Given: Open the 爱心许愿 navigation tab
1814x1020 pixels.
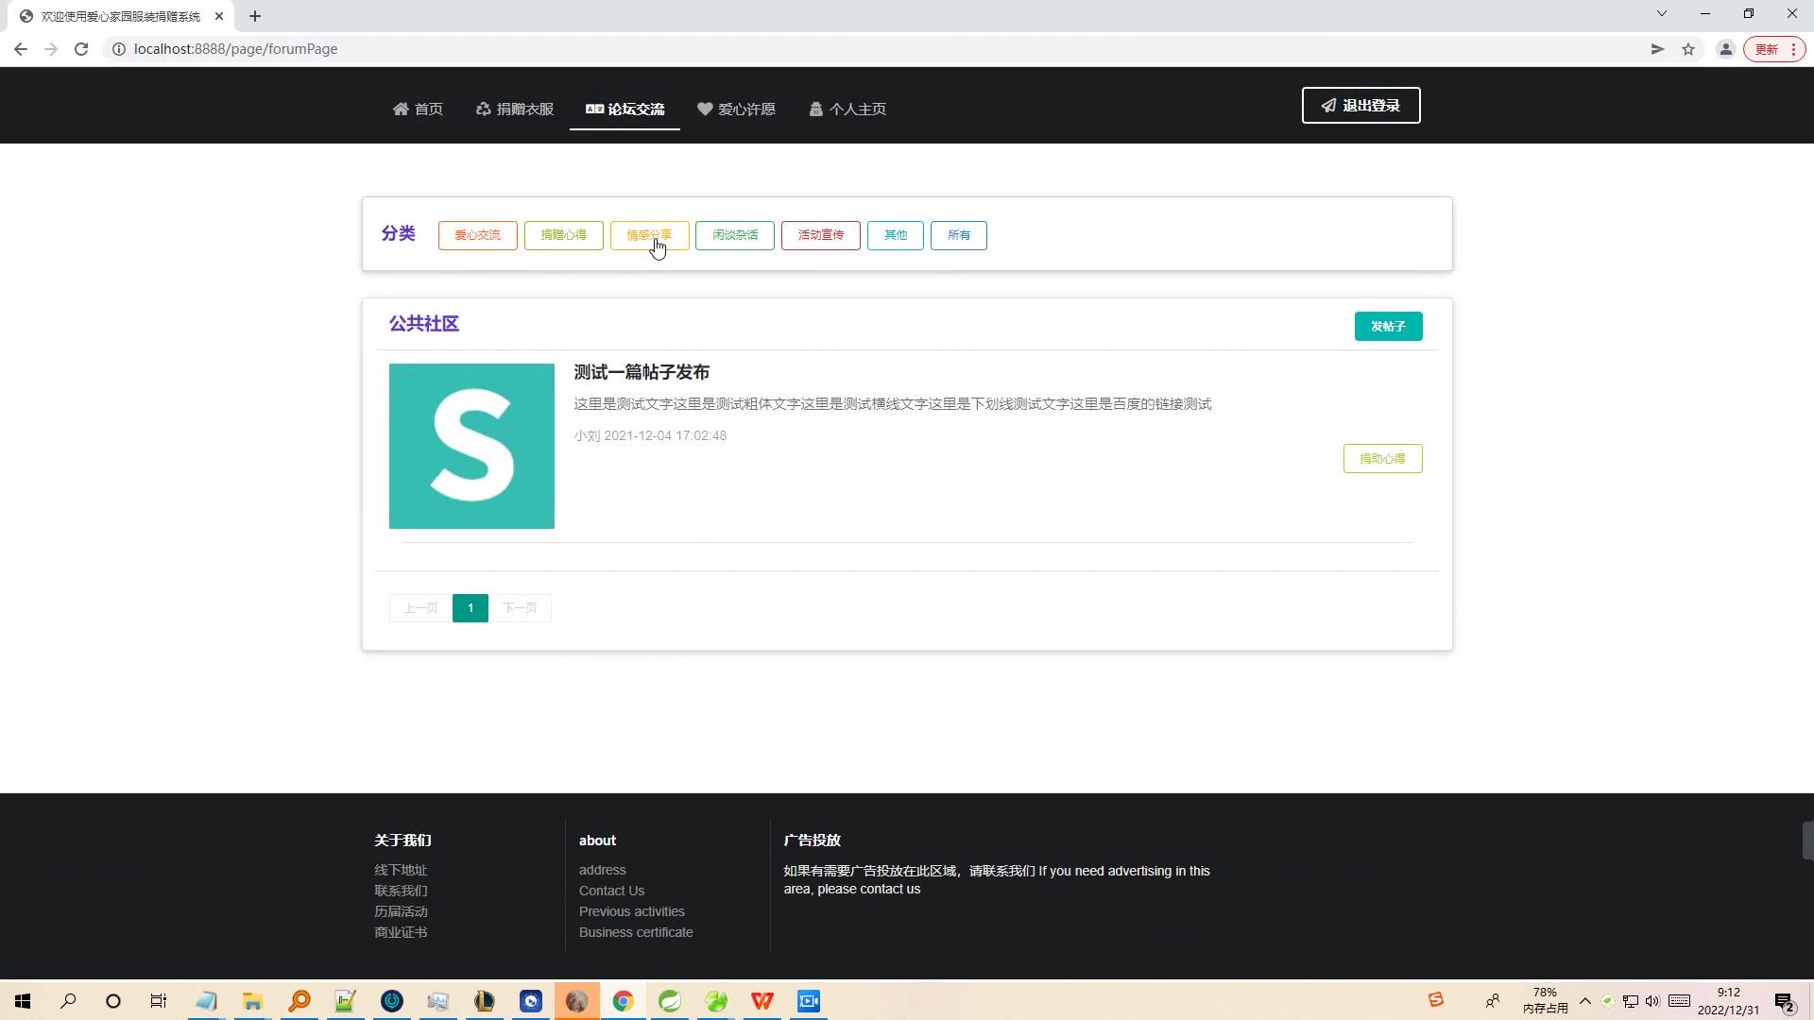Looking at the screenshot, I should tap(736, 110).
